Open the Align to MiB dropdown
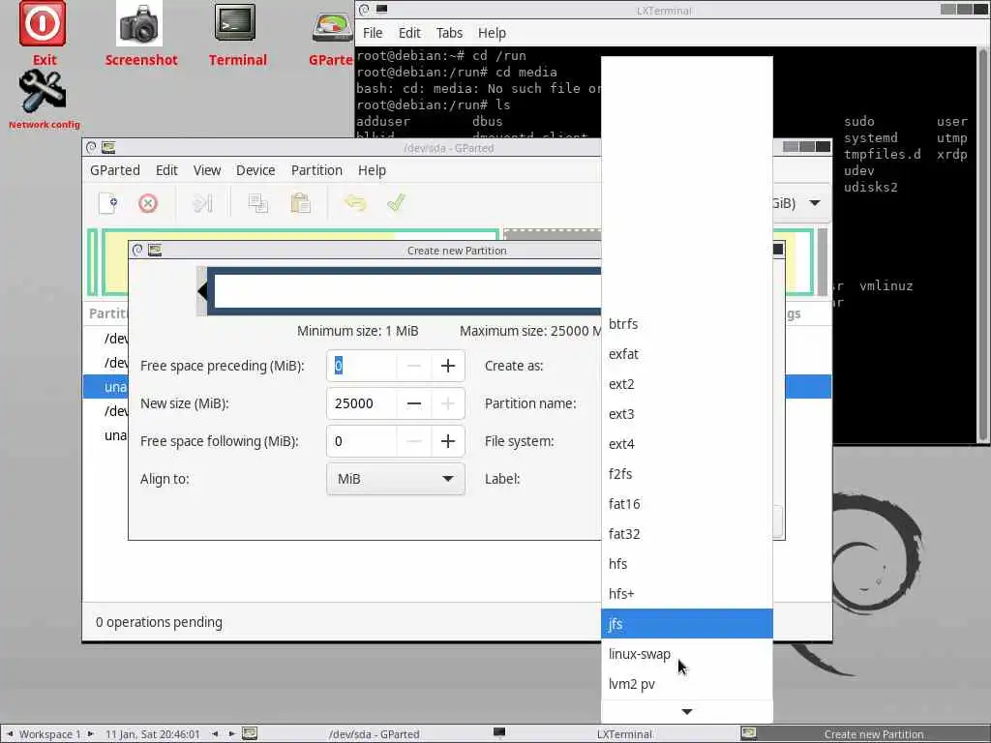Image resolution: width=991 pixels, height=743 pixels. (x=396, y=479)
